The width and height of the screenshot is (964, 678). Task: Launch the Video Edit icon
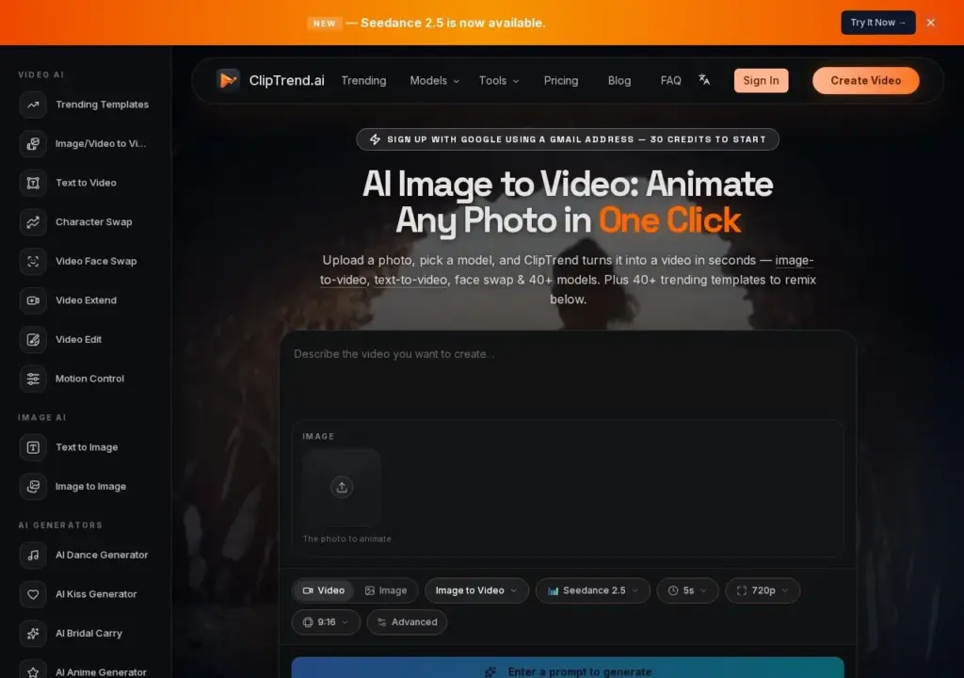(33, 340)
